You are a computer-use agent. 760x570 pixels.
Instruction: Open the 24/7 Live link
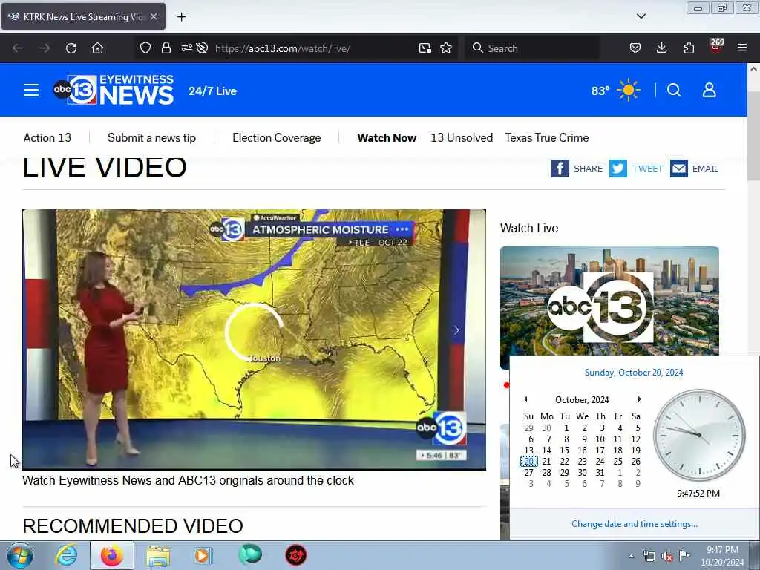[x=212, y=91]
